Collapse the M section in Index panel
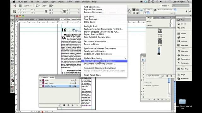 click(x=142, y=80)
